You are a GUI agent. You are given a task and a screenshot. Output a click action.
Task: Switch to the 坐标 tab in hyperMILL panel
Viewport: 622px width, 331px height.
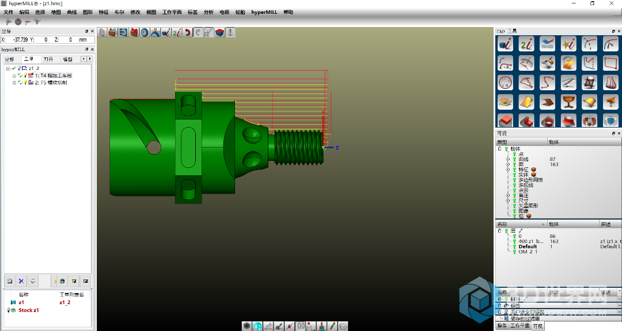click(x=9, y=59)
